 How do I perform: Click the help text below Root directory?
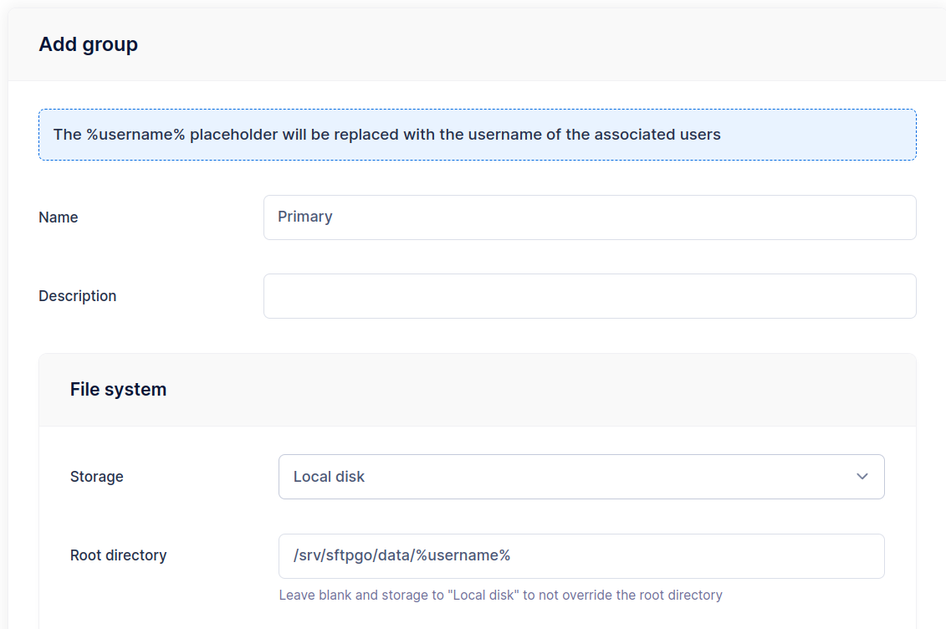[x=500, y=596]
